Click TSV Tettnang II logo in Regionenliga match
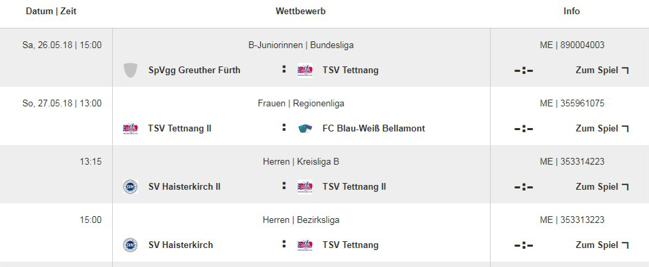Image resolution: width=649 pixels, height=267 pixels. (130, 128)
